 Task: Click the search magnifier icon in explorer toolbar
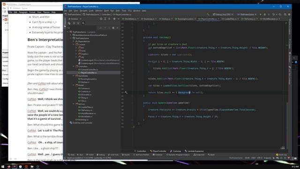[83, 23]
